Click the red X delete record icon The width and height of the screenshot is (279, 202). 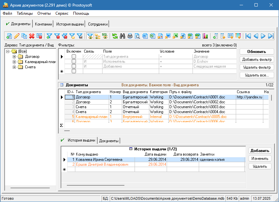coord(32,36)
